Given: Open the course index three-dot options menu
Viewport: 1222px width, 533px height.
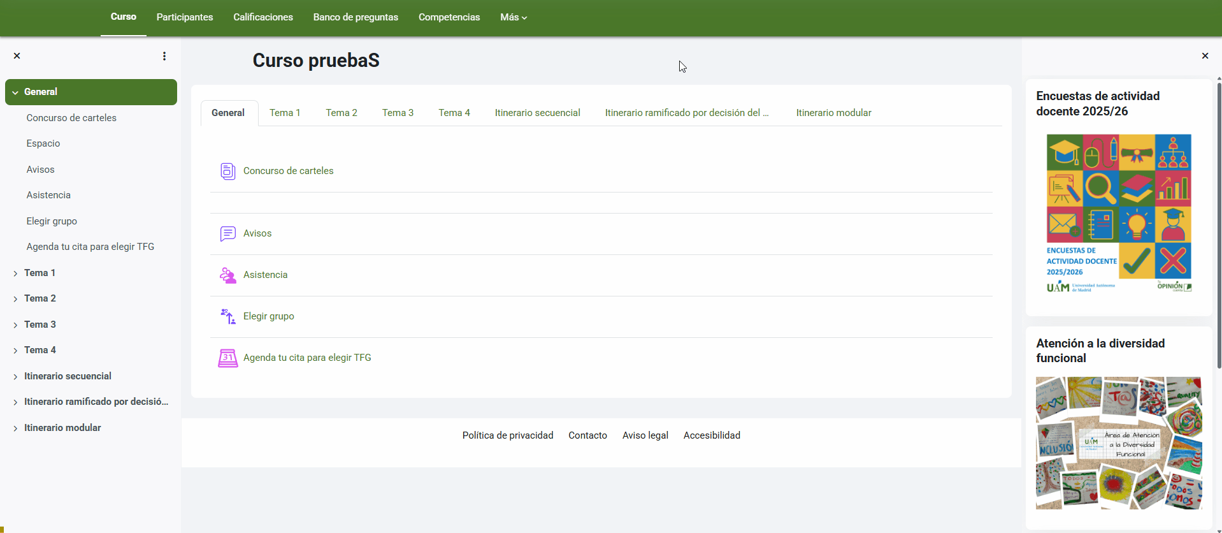Looking at the screenshot, I should [x=164, y=56].
